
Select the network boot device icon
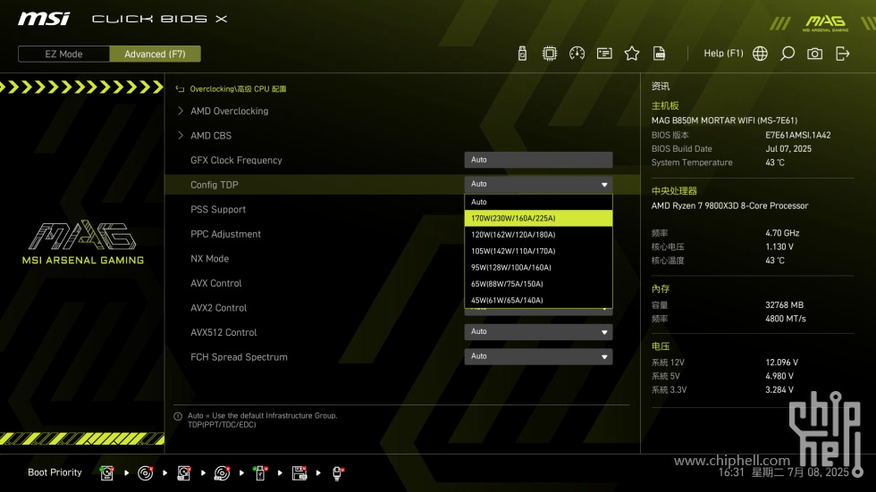(x=338, y=473)
